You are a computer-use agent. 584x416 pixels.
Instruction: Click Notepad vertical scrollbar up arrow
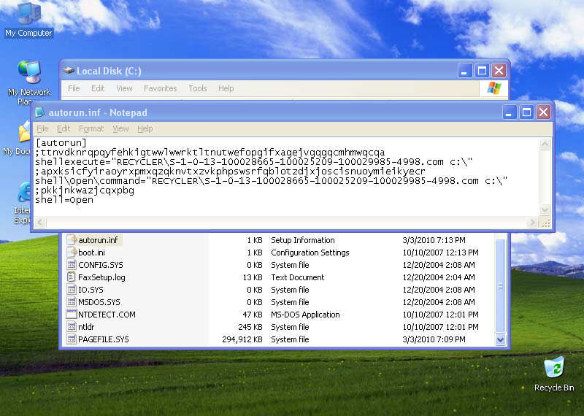[x=545, y=144]
